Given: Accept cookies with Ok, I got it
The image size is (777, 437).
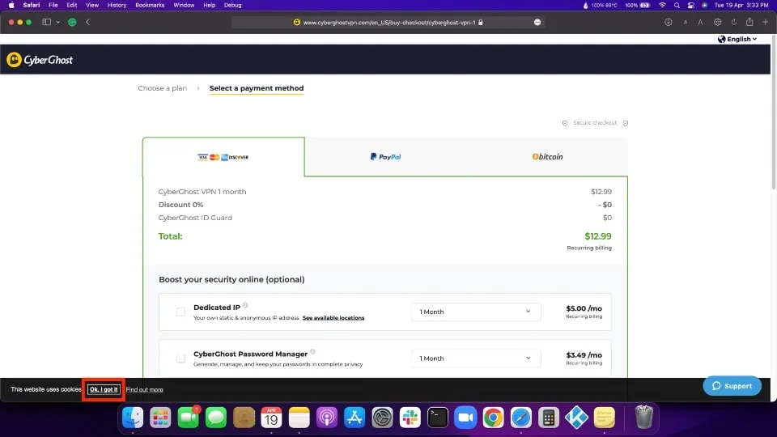Looking at the screenshot, I should [x=104, y=389].
